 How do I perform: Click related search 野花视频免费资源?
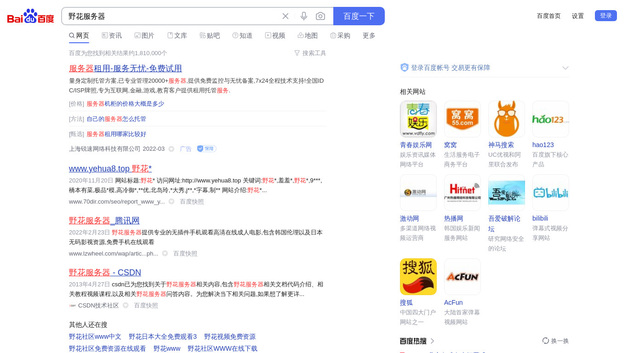pos(230,337)
